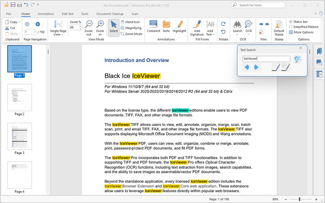Viewport: 325px width, 203px height.
Task: Collapse the ribbon with the chevron
Action: tap(316, 14)
